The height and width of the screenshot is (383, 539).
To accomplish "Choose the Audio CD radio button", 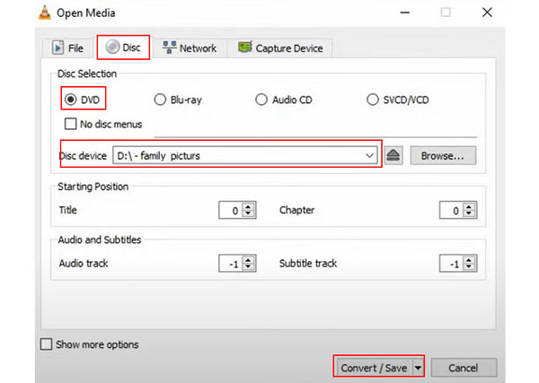I will pos(261,100).
